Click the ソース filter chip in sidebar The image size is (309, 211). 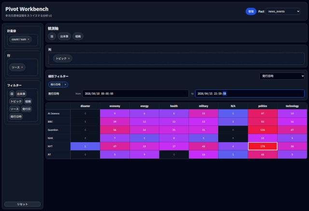pos(14,109)
